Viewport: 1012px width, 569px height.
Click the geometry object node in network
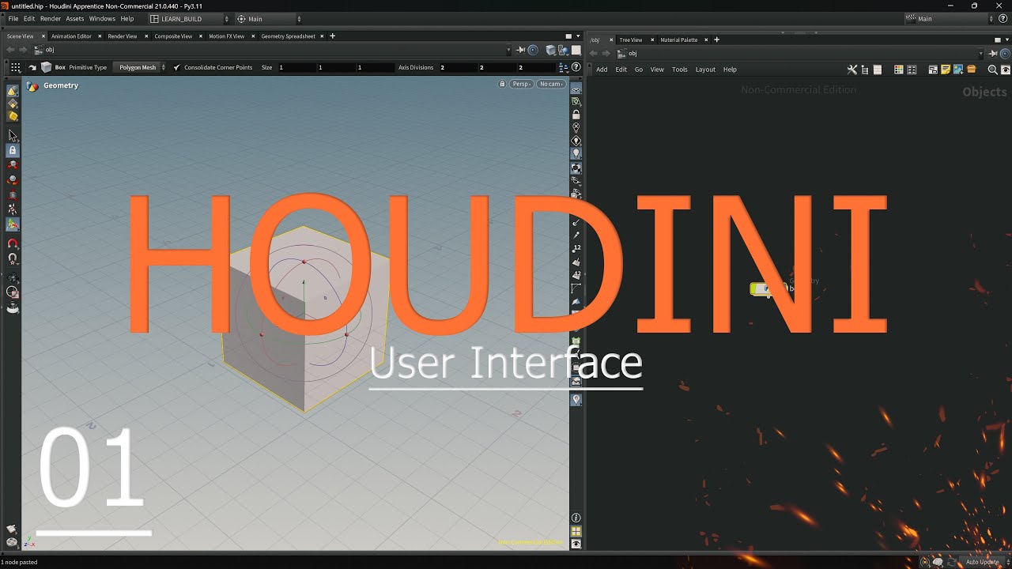coord(767,288)
